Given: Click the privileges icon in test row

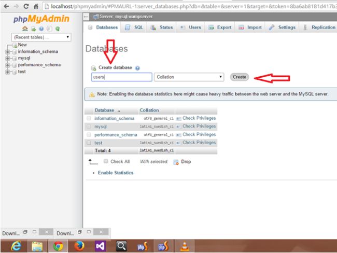Looking at the screenshot, I should tap(178, 143).
